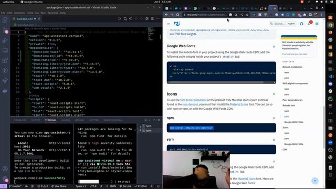
Task: Follow the 'font Icon component' link
Action: 193,100
